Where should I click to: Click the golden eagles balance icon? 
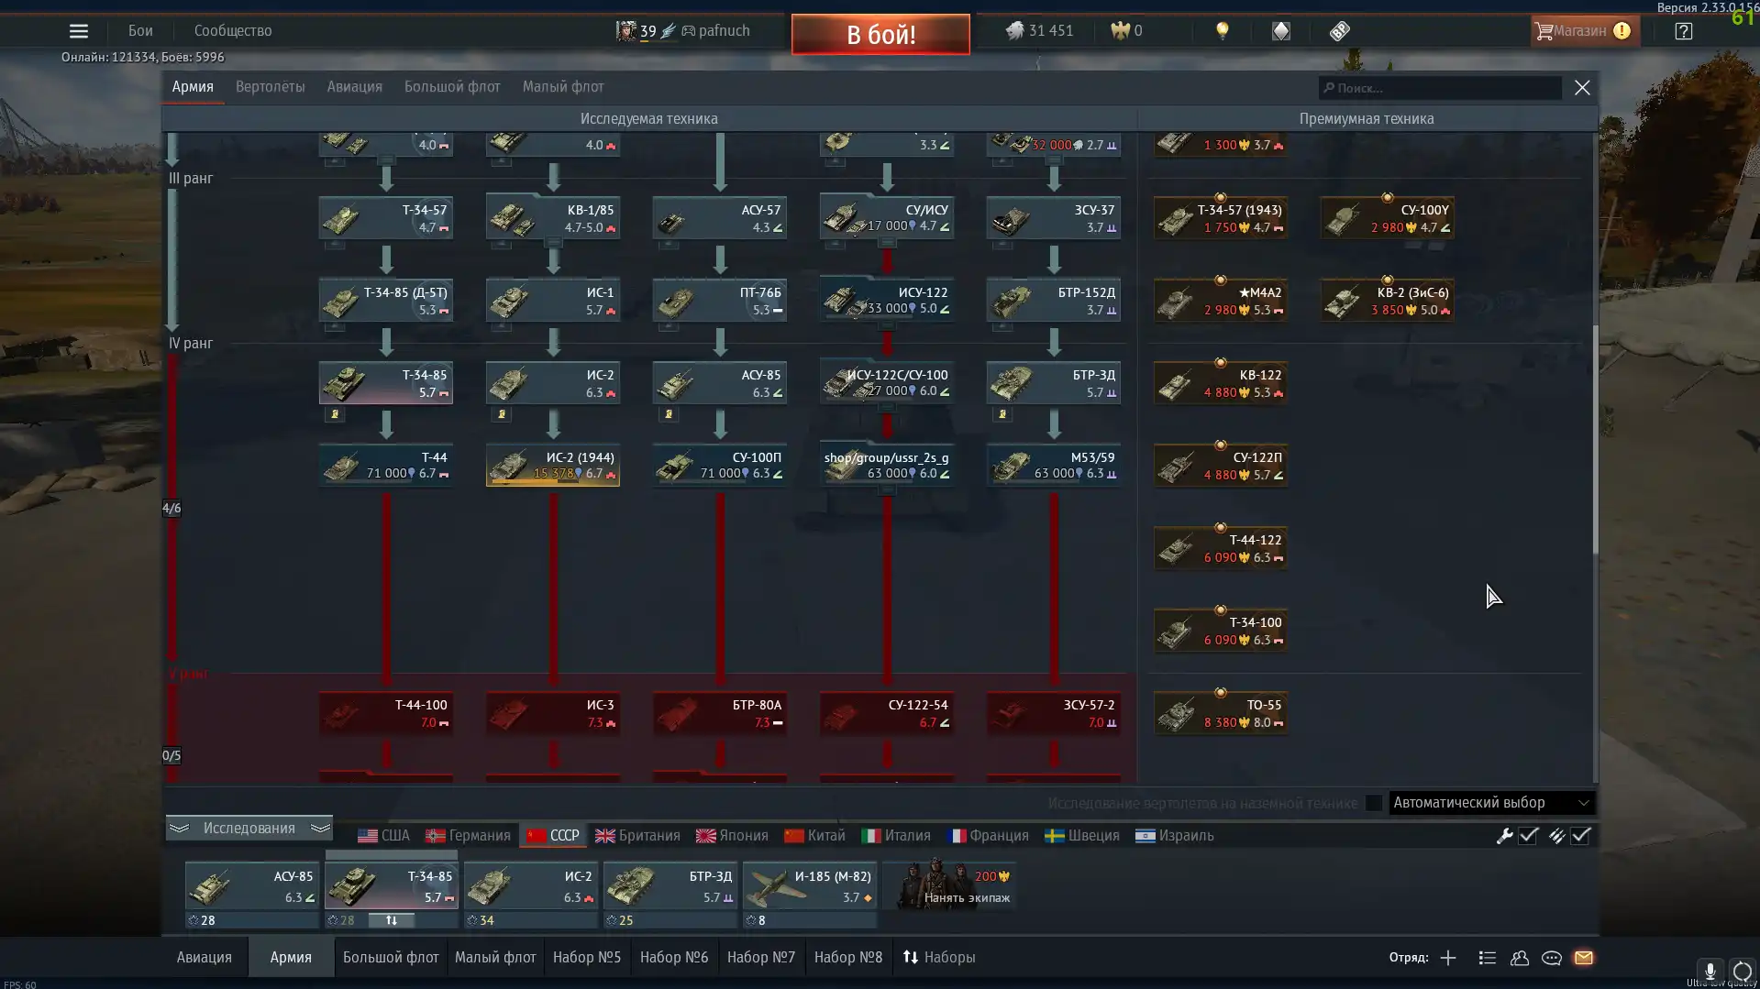tap(1120, 30)
